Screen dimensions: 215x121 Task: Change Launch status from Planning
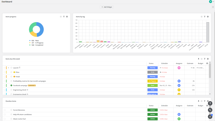pos(152,68)
